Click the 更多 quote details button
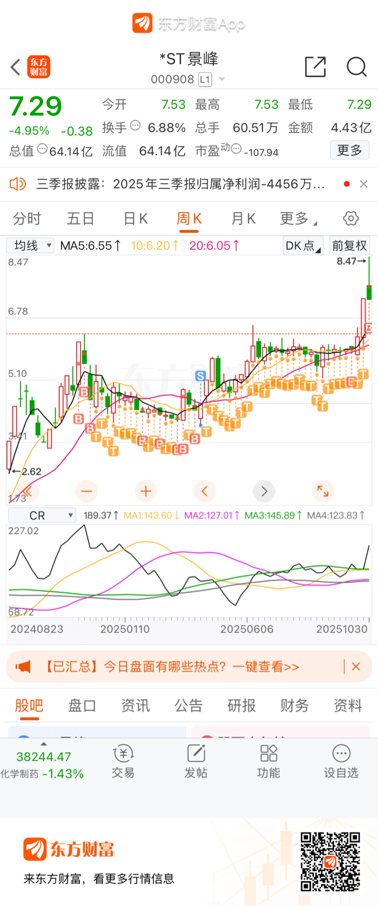This screenshot has width=378, height=906. 349,150
